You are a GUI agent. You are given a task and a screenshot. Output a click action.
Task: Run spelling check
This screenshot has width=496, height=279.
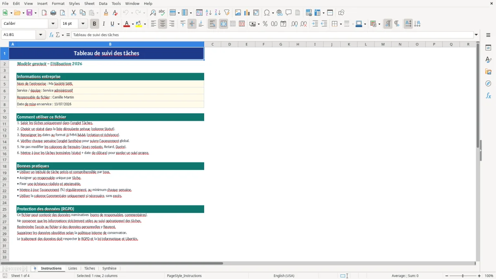coord(162,13)
